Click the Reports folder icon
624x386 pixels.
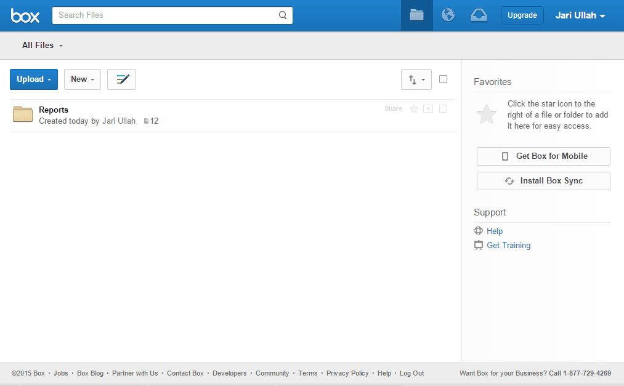coord(23,114)
